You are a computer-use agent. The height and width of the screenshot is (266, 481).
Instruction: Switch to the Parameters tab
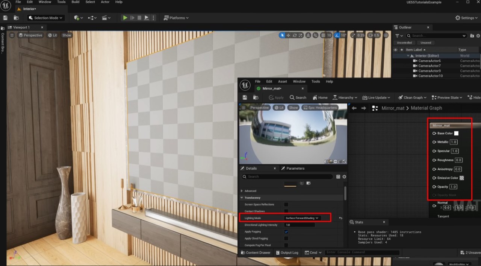[293, 168]
